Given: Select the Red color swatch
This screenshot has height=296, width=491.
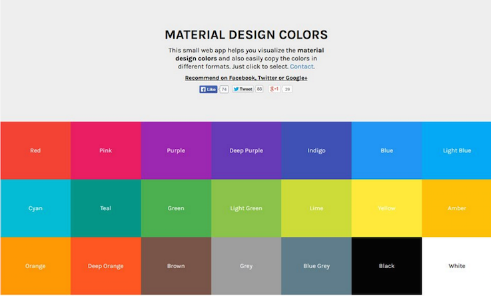Looking at the screenshot, I should [35, 151].
